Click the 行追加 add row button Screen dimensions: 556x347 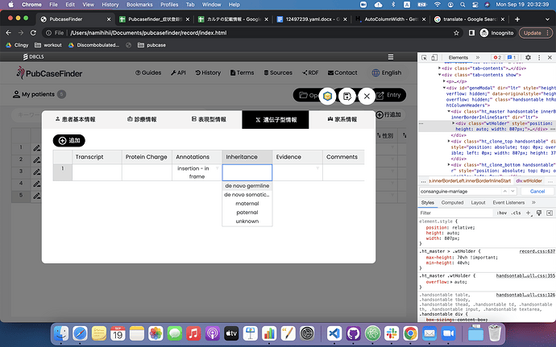coord(388,115)
